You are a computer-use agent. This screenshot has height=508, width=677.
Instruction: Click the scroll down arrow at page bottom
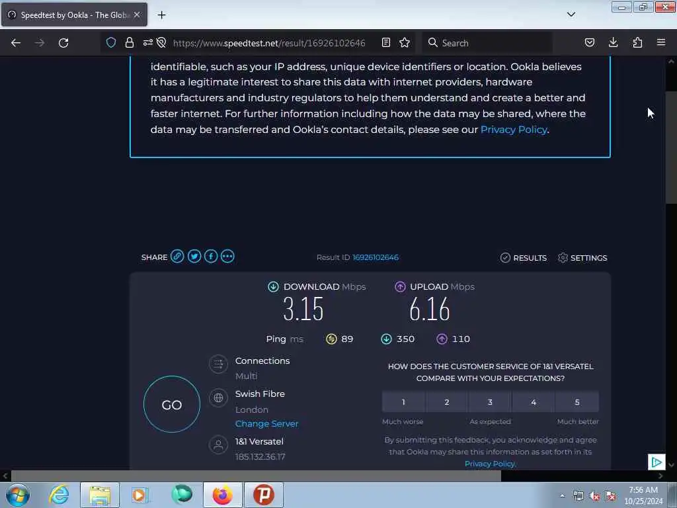[x=671, y=465]
